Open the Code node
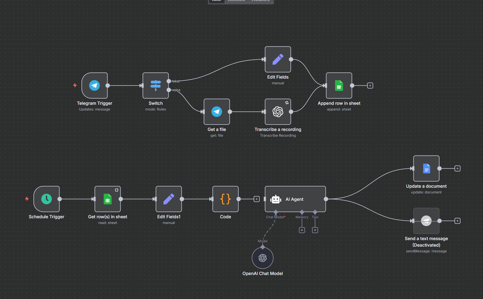The height and width of the screenshot is (299, 483). [x=225, y=199]
